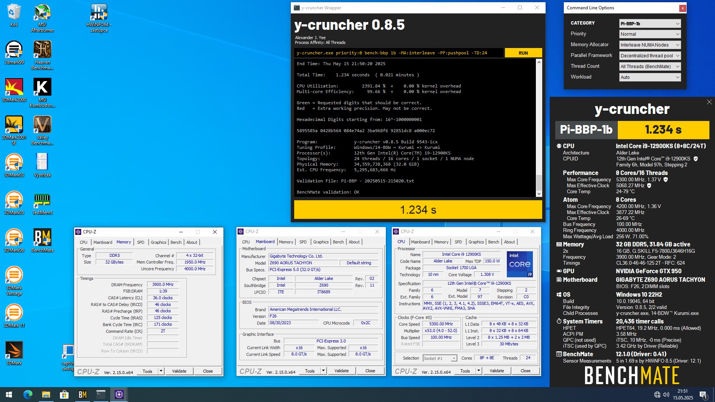Open 3DMark05 desktop icon
Image resolution: width=715 pixels, height=402 pixels.
pyautogui.click(x=14, y=203)
